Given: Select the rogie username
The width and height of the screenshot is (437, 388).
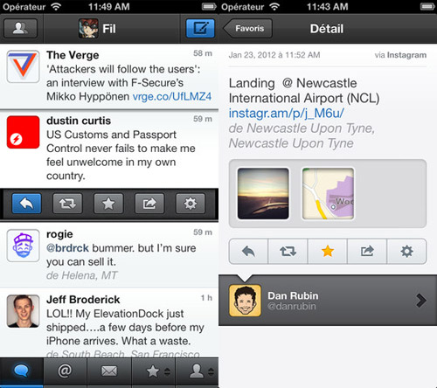Looking at the screenshot, I should pos(59,234).
